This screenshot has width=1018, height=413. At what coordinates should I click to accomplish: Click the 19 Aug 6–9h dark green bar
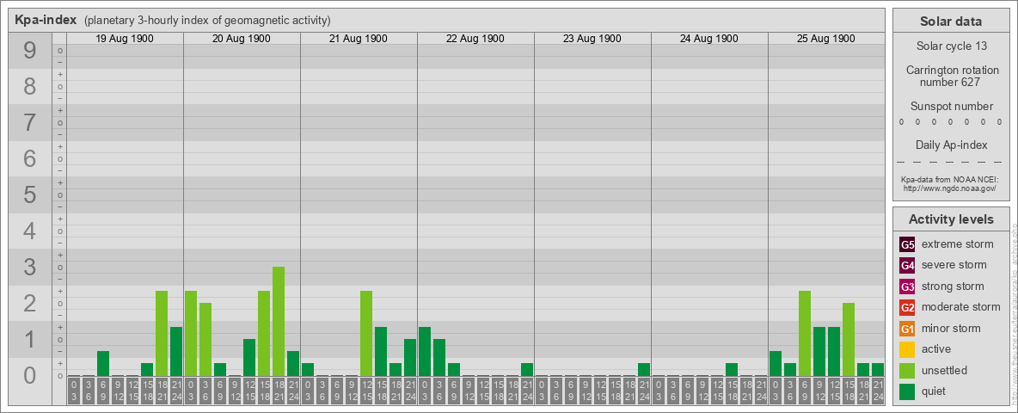pos(103,364)
